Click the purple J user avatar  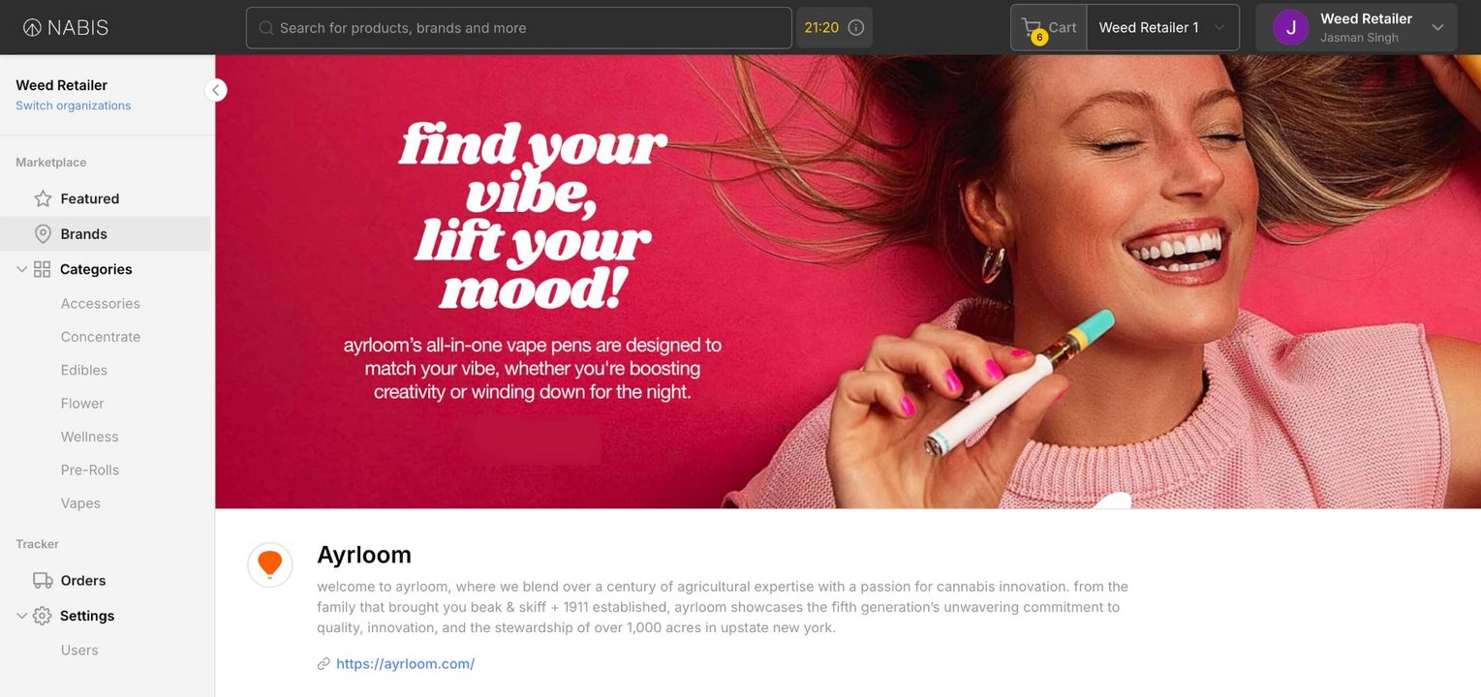(x=1291, y=27)
